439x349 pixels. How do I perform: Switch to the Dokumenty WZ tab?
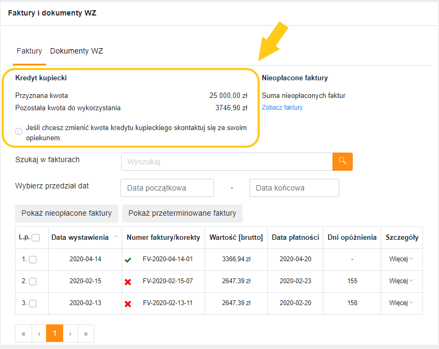pyautogui.click(x=77, y=51)
